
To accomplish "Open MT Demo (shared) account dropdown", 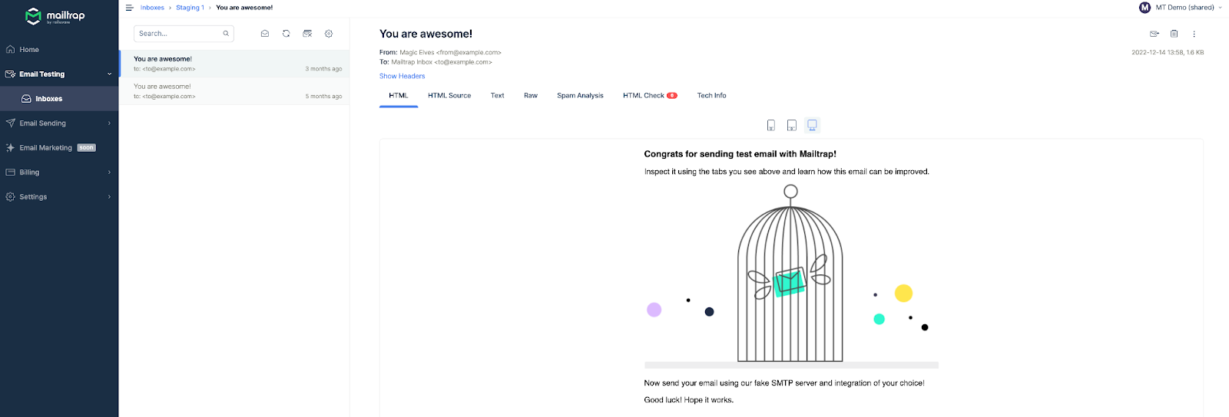I will 1181,8.
